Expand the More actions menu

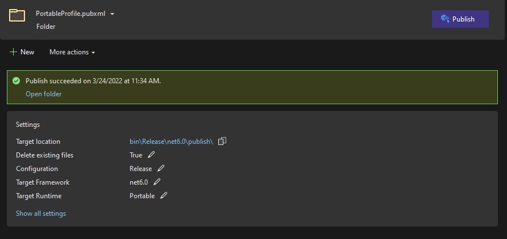(x=72, y=52)
